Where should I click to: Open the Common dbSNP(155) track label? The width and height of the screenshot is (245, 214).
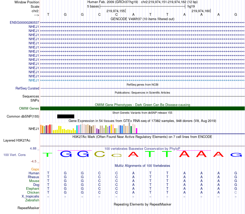tap(23, 116)
